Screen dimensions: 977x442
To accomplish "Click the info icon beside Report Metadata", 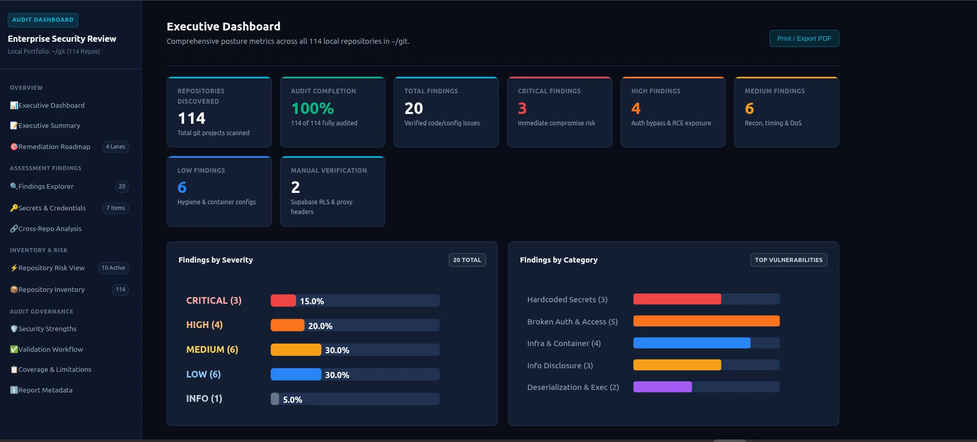I will (14, 390).
